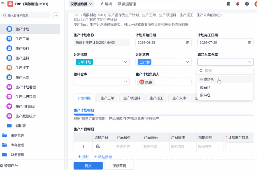The width and height of the screenshot is (257, 170).
Task: Click the dark panel icon in top bar
Action: point(229,4)
